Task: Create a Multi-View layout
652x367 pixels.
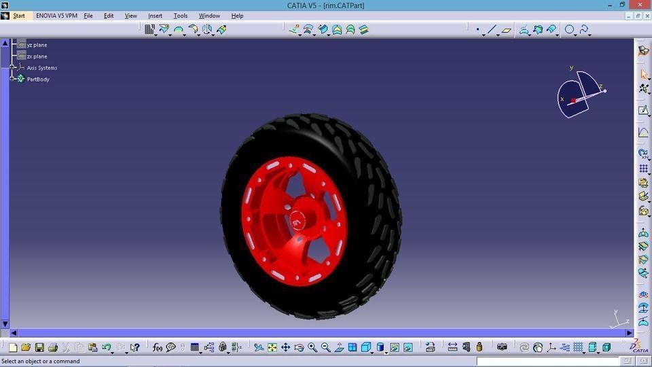Action: point(352,347)
